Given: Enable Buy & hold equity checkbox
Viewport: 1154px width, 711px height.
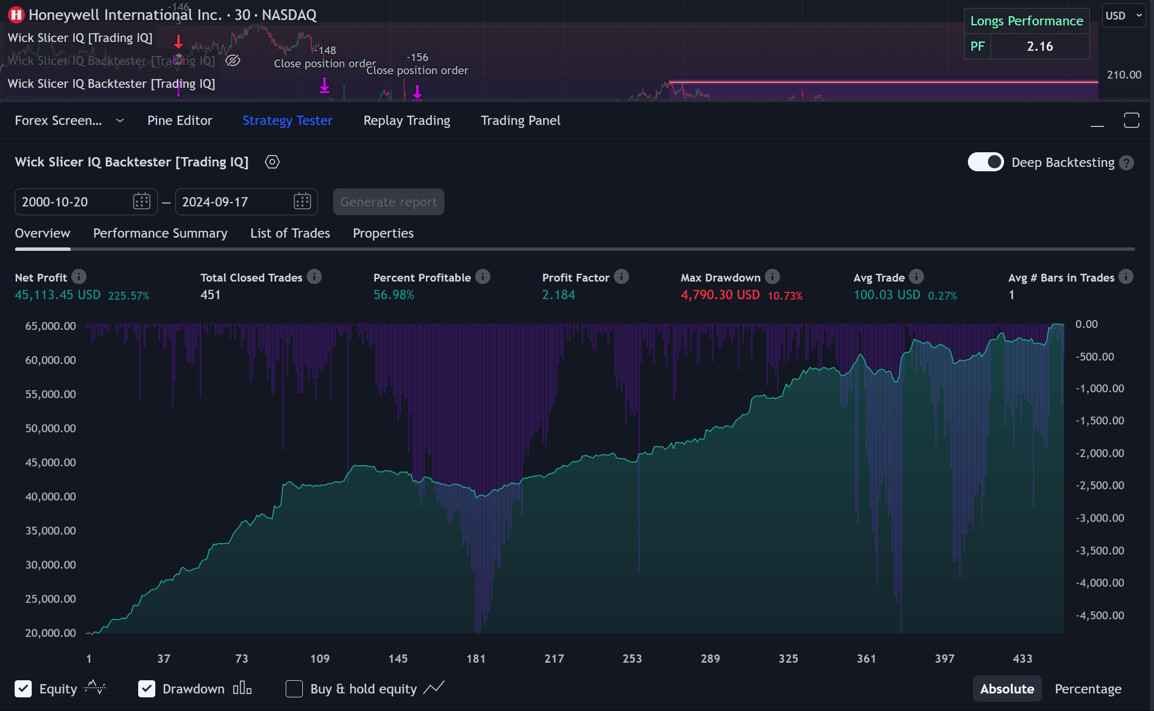Looking at the screenshot, I should click(x=294, y=689).
